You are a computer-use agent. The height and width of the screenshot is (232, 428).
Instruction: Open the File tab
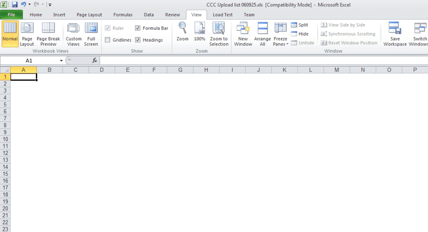coord(12,15)
